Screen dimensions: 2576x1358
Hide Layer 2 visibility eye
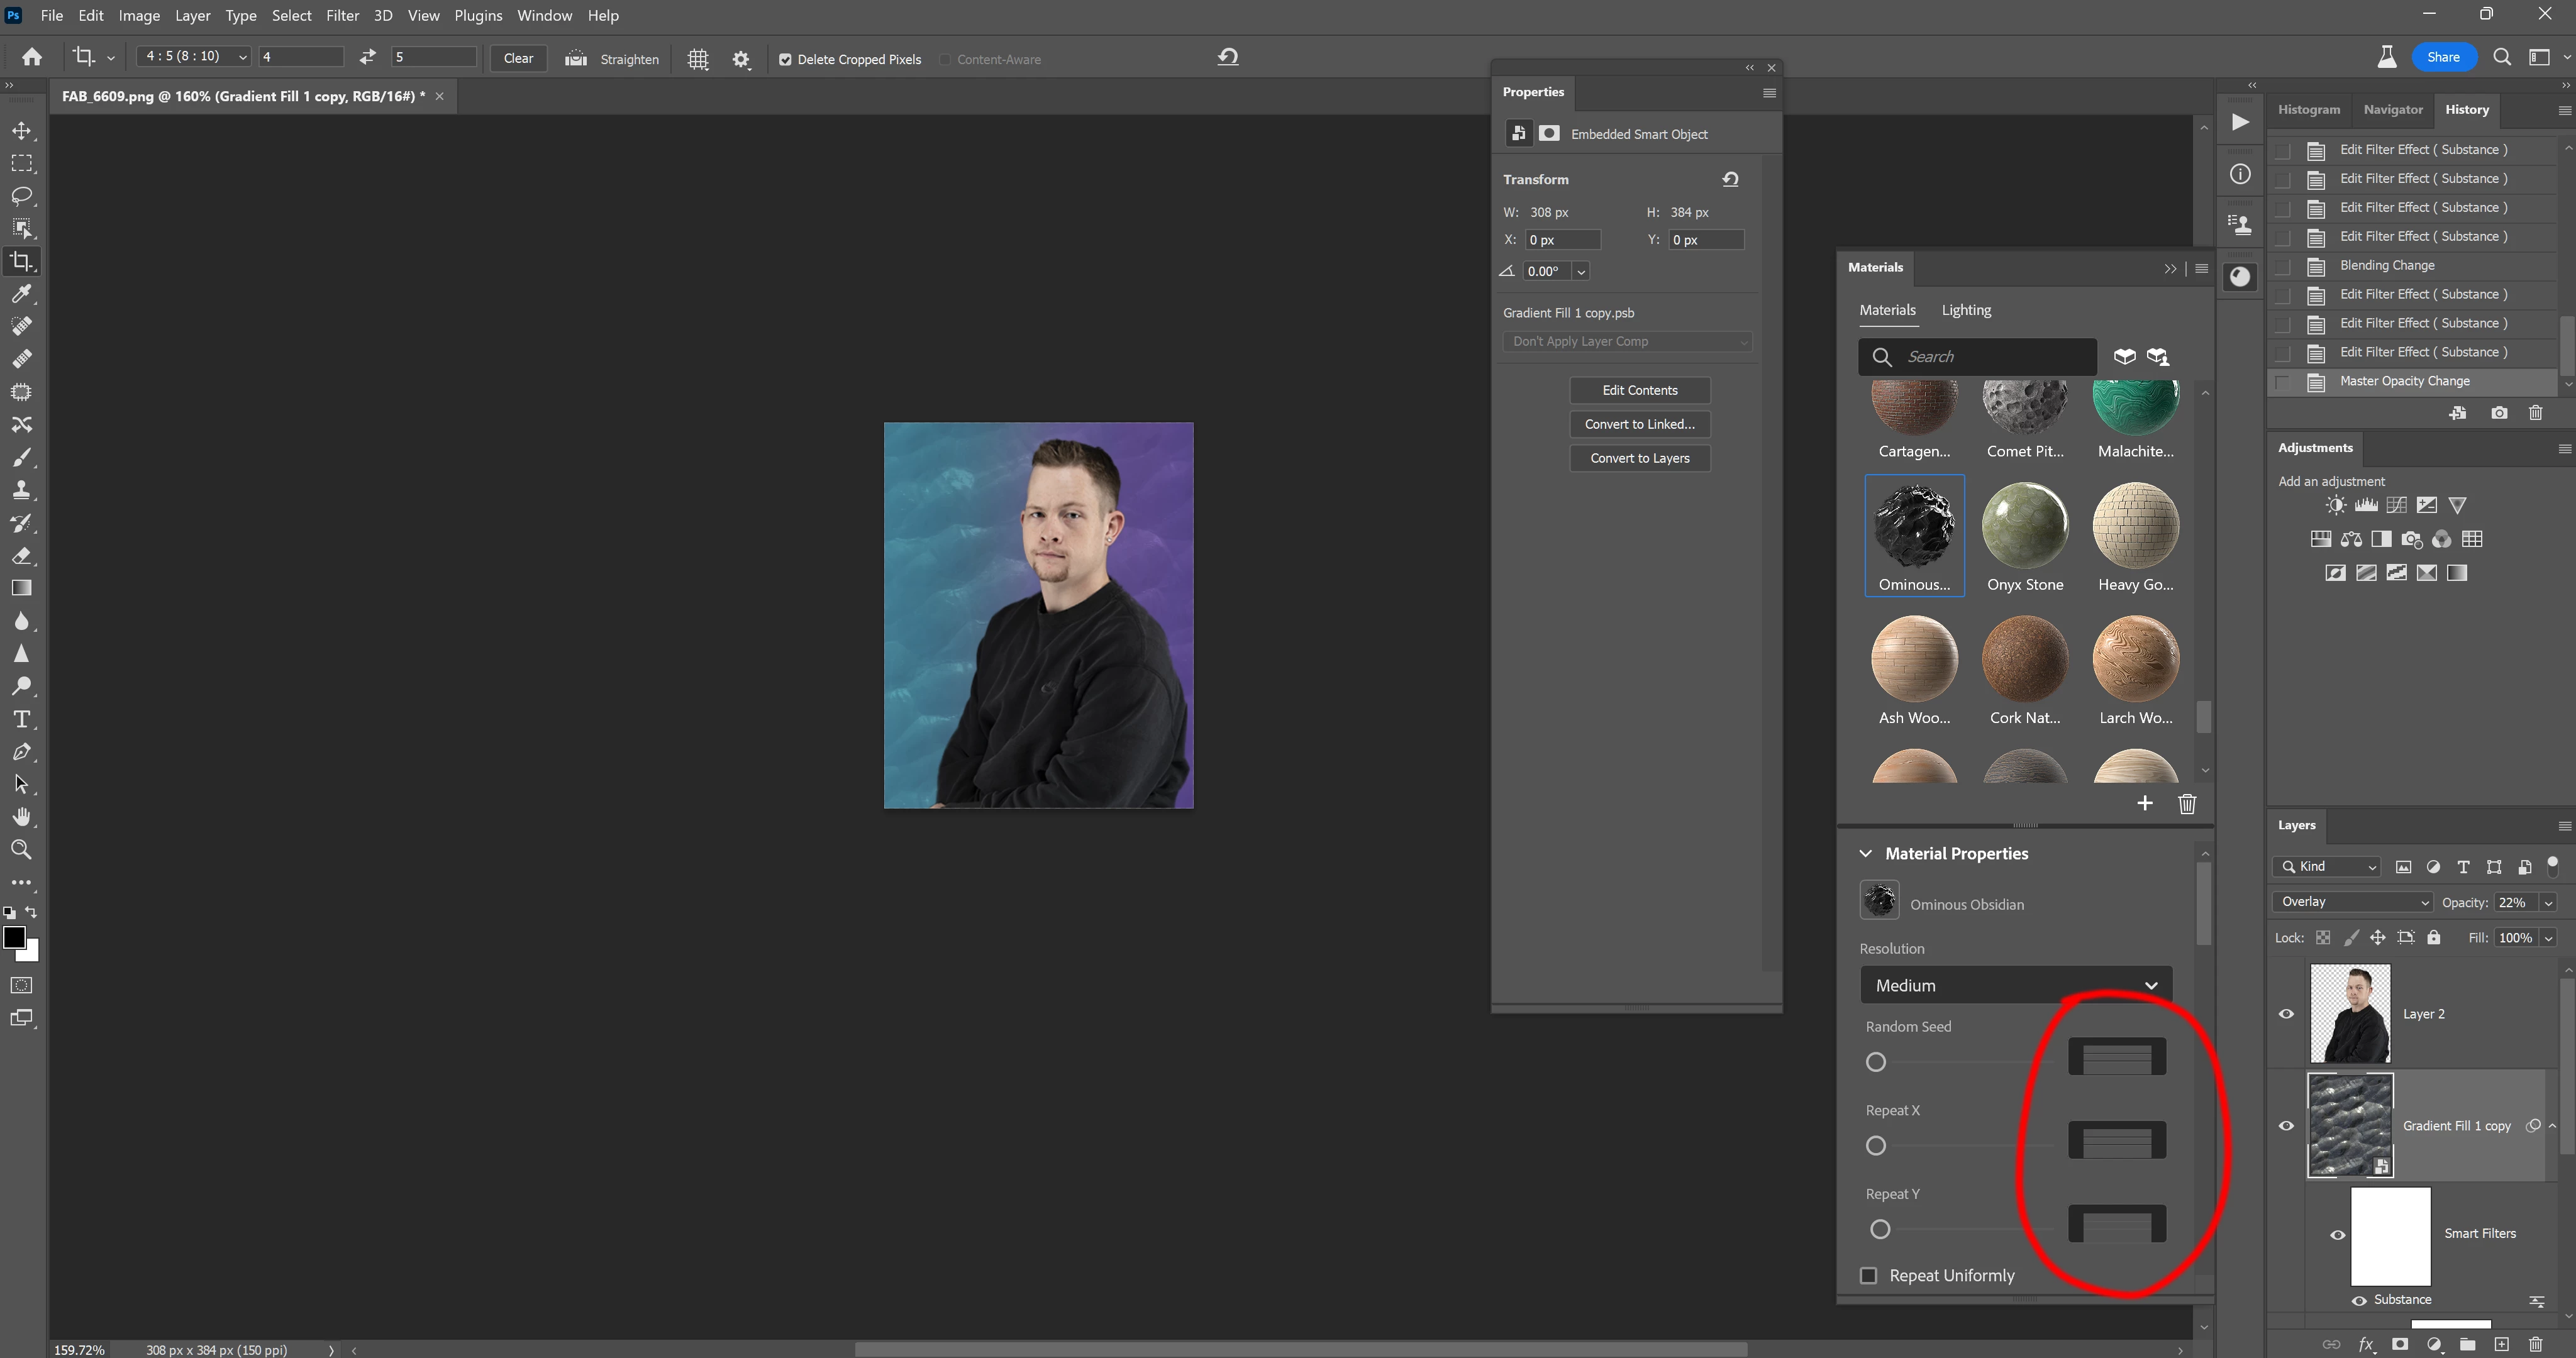tap(2286, 1013)
